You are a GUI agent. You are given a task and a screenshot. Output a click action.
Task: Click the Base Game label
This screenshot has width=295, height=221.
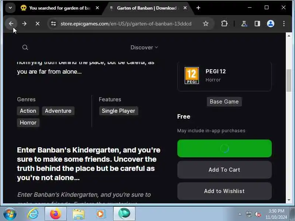tap(224, 102)
